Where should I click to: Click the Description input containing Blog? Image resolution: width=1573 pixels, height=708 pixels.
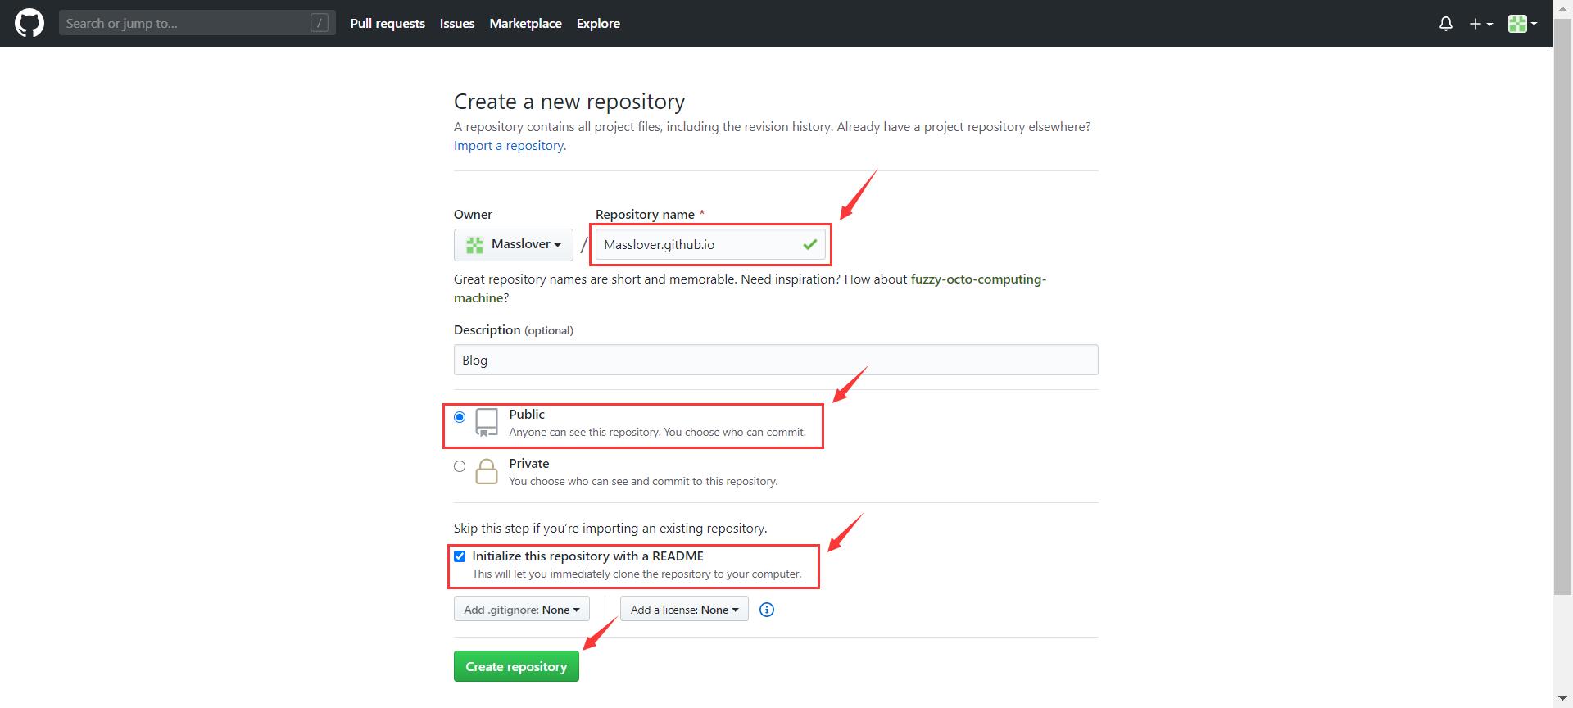point(776,360)
